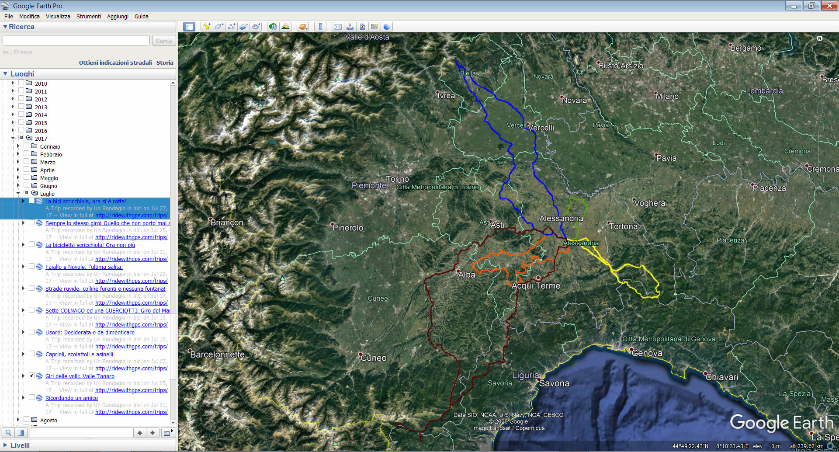The width and height of the screenshot is (839, 452).
Task: Toggle the Luglio folder checkbox
Action: point(26,193)
